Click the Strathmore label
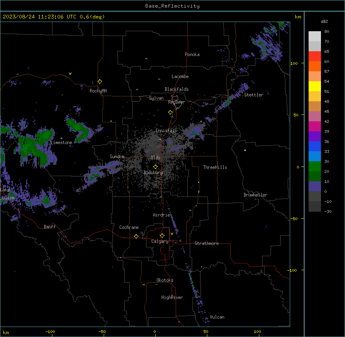This screenshot has width=345, height=337. (x=207, y=243)
